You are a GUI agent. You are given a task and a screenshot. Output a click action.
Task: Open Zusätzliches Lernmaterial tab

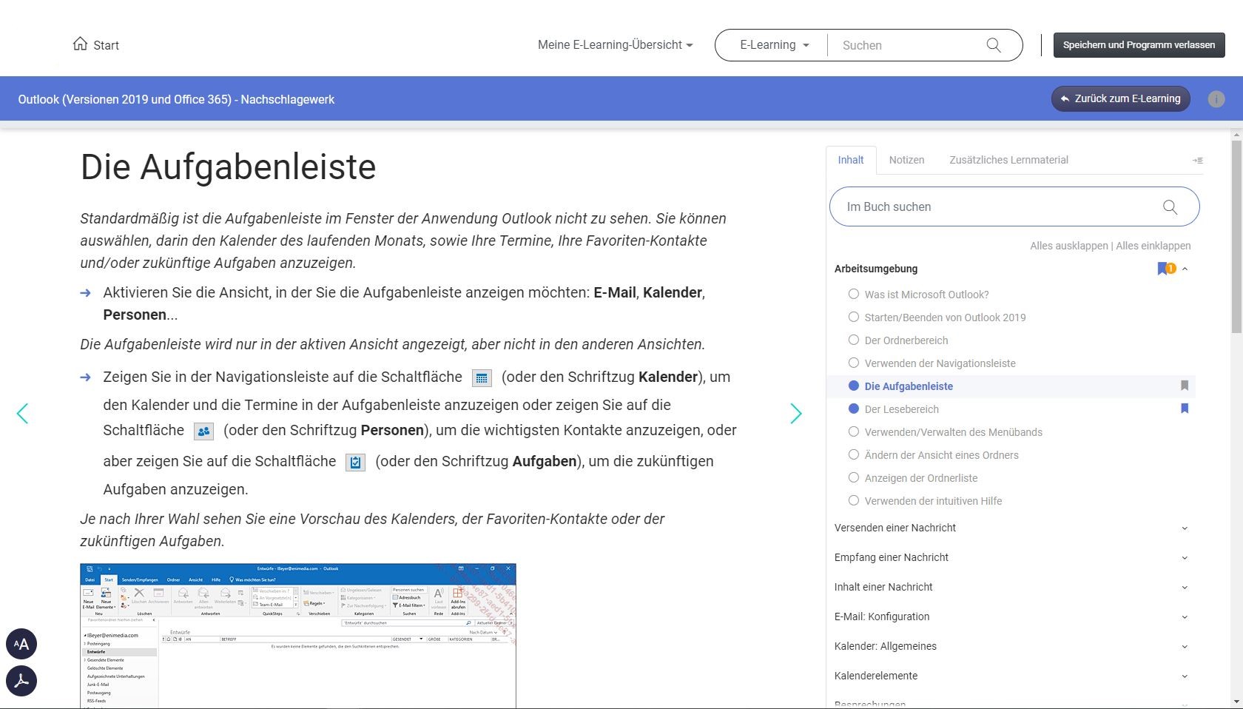pos(1008,160)
